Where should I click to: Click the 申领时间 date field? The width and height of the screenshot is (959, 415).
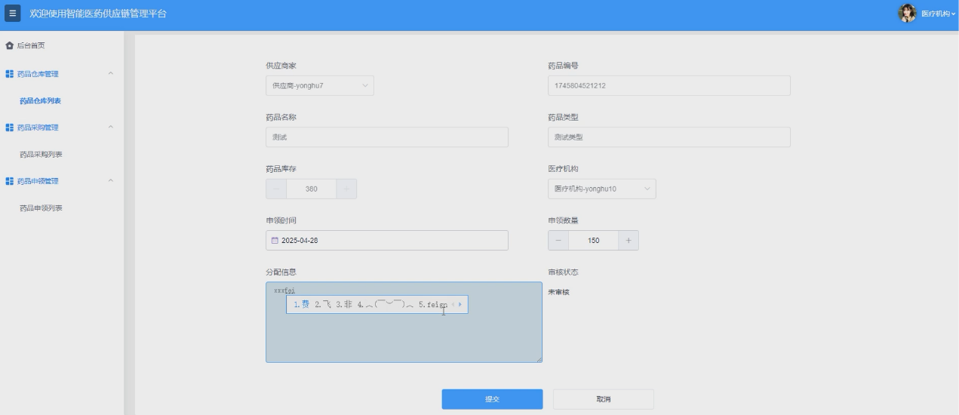387,240
